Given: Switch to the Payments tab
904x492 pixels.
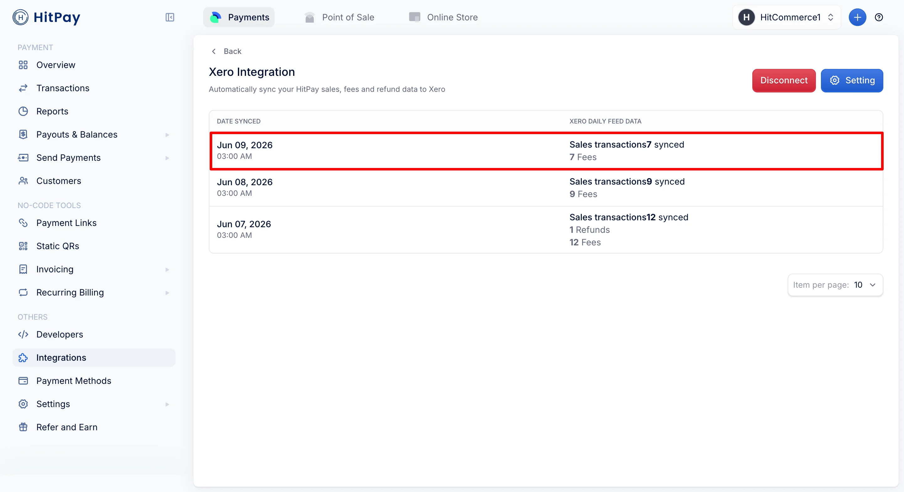Looking at the screenshot, I should (239, 17).
